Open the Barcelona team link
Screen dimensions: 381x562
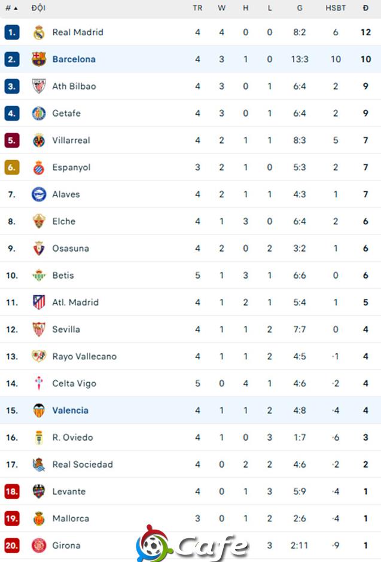click(74, 59)
